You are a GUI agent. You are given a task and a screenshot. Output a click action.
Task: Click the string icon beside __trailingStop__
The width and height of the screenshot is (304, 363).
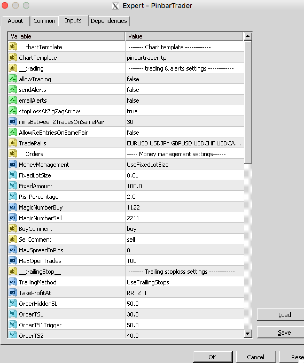[x=13, y=271]
